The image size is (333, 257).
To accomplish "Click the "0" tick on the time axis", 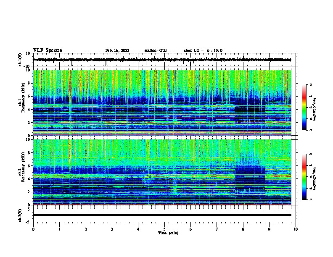I will pos(33,229).
